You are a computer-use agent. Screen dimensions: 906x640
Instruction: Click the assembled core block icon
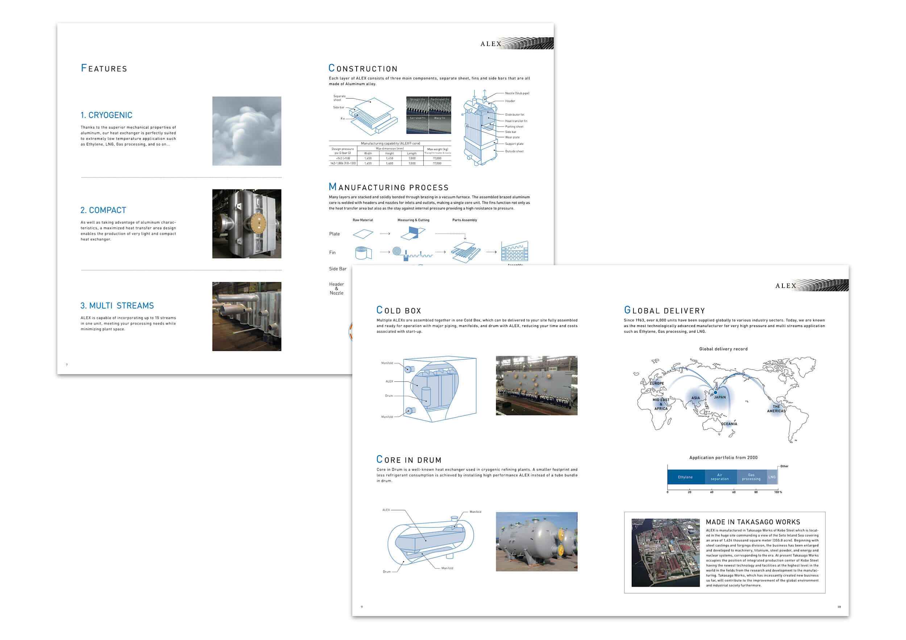click(515, 251)
